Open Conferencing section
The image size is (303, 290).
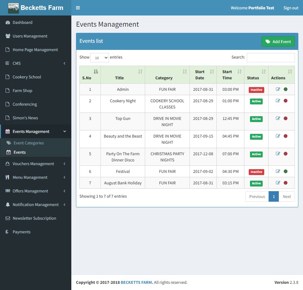tap(36, 104)
